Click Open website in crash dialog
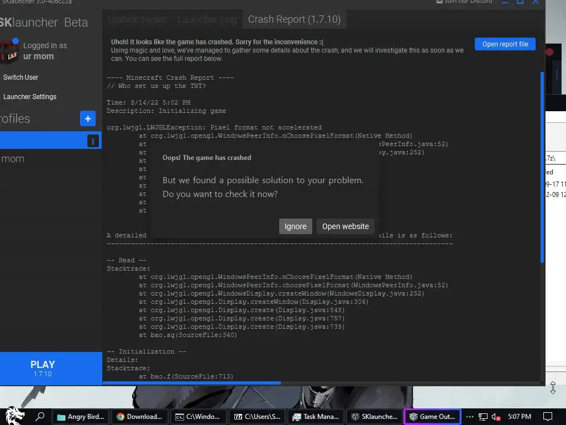 pos(345,226)
